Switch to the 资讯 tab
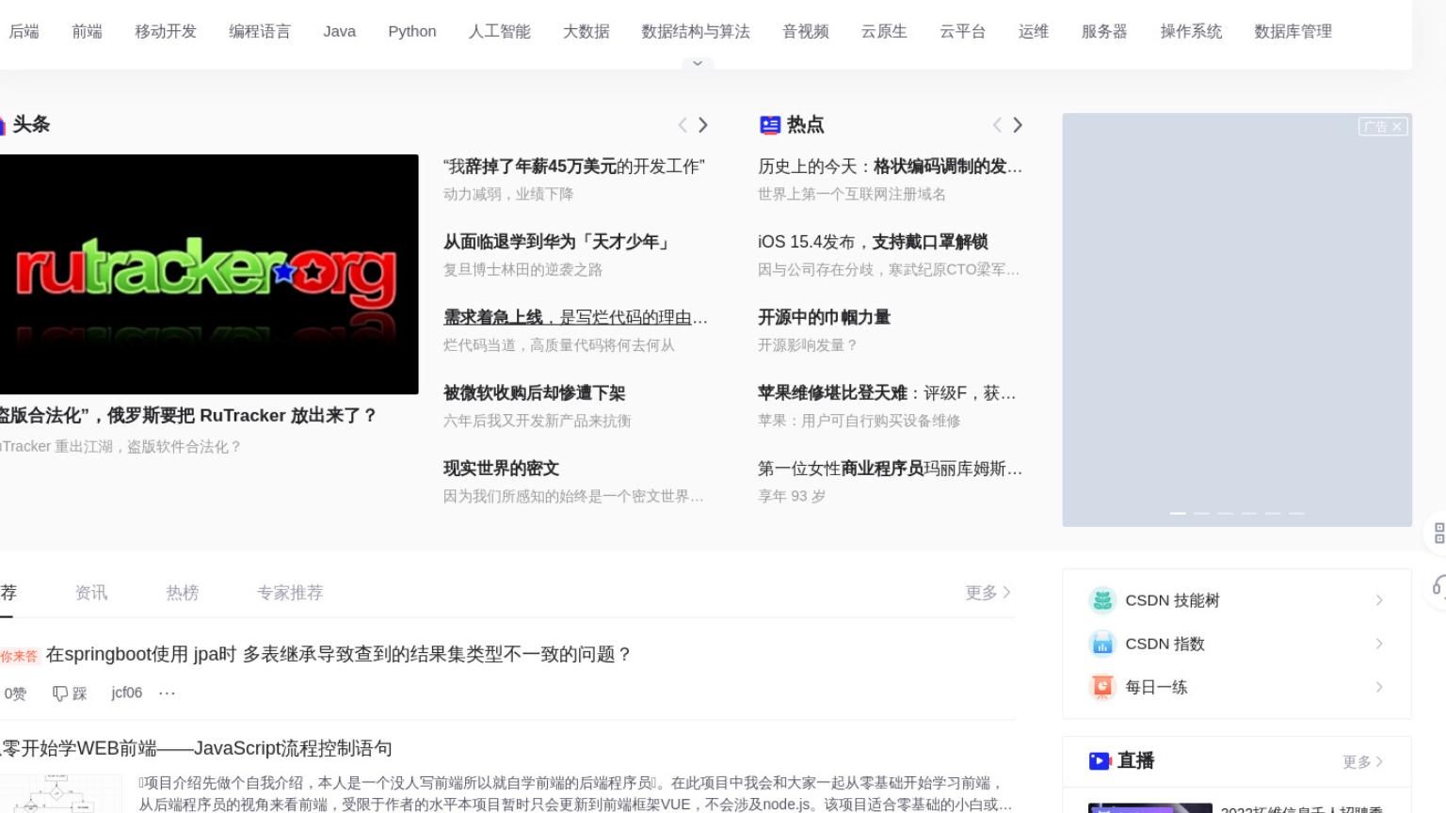The image size is (1446, 813). (x=91, y=592)
